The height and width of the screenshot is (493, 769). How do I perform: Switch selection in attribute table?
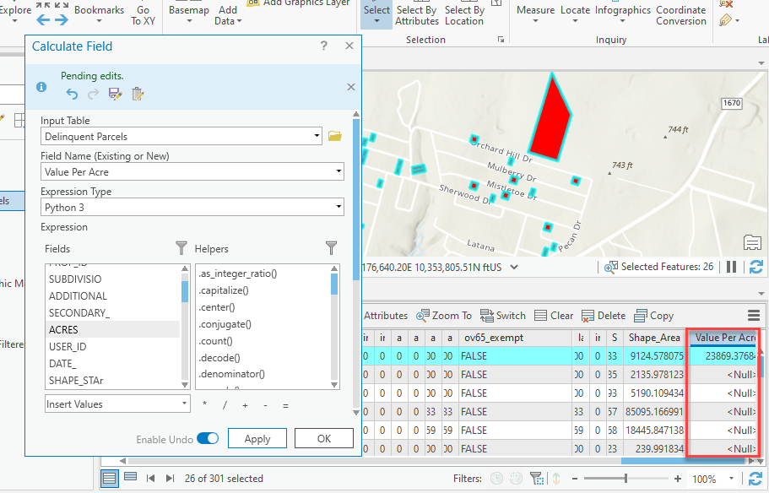pyautogui.click(x=503, y=316)
